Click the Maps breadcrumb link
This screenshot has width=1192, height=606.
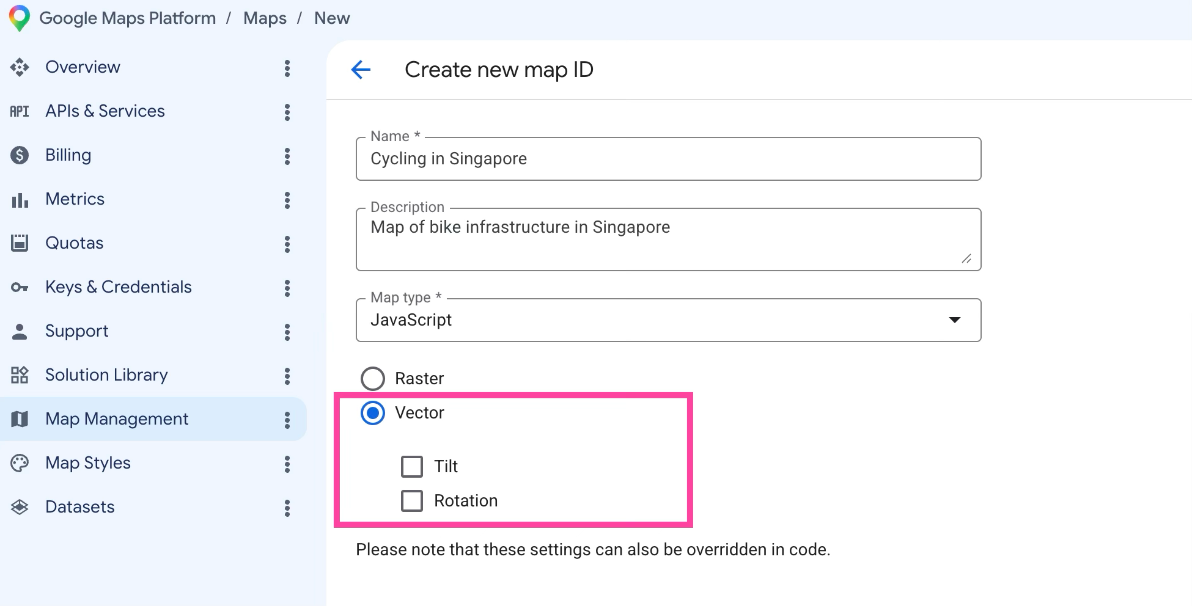click(x=265, y=18)
